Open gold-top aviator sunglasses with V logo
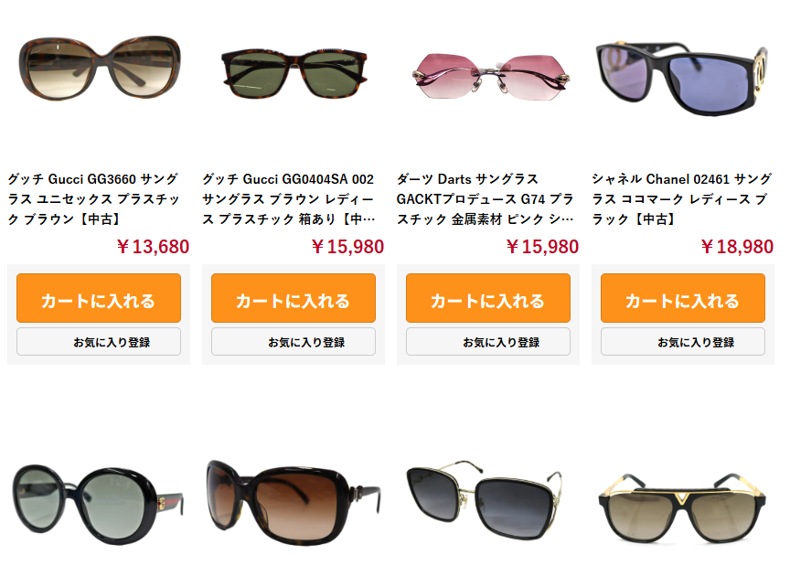 click(x=682, y=508)
